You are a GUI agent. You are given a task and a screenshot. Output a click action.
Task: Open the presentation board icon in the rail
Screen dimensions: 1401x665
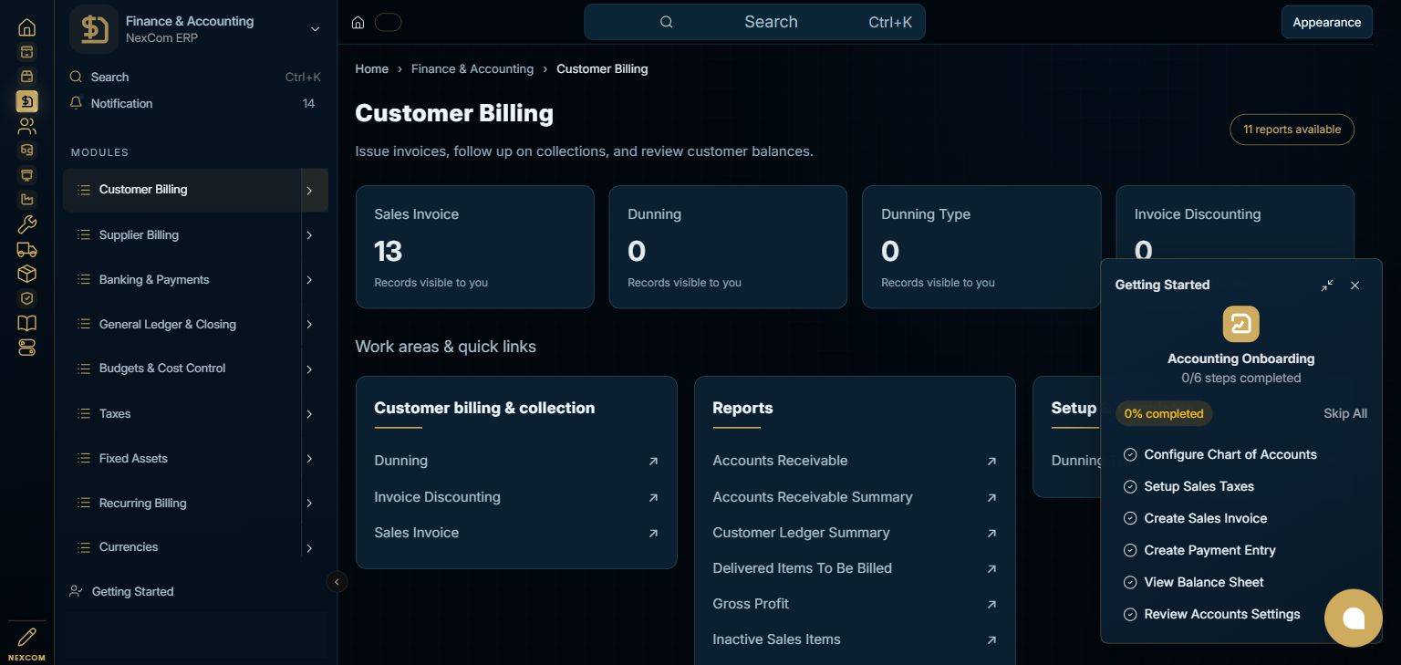[26, 175]
